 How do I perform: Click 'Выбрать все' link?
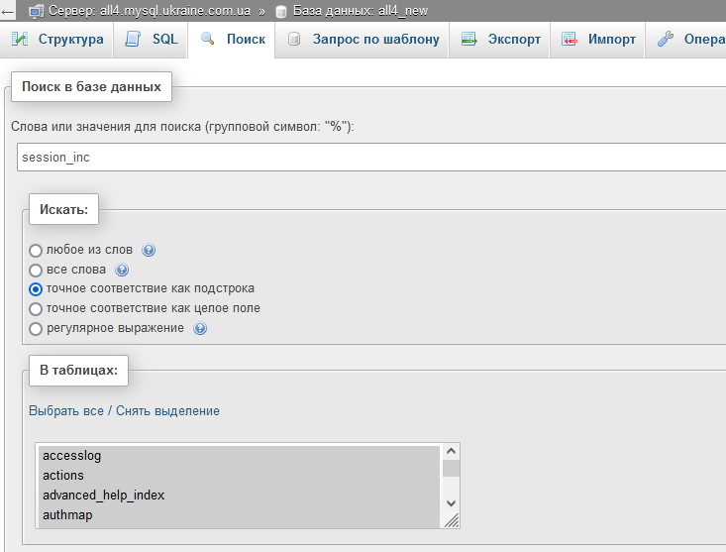tap(66, 410)
